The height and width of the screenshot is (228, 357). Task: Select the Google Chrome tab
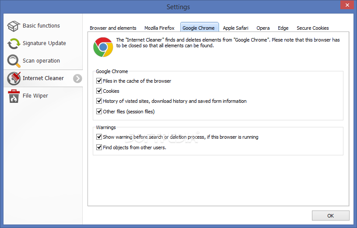(199, 28)
